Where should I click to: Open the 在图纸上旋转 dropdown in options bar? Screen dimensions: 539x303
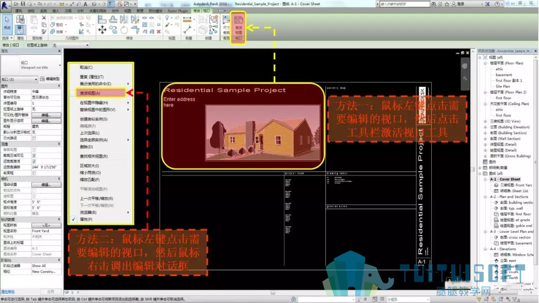click(x=71, y=45)
